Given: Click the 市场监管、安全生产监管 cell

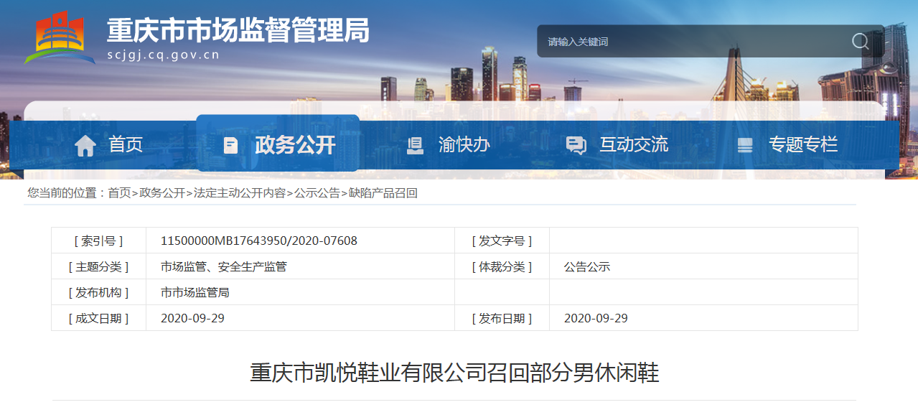Looking at the screenshot, I should click(300, 266).
